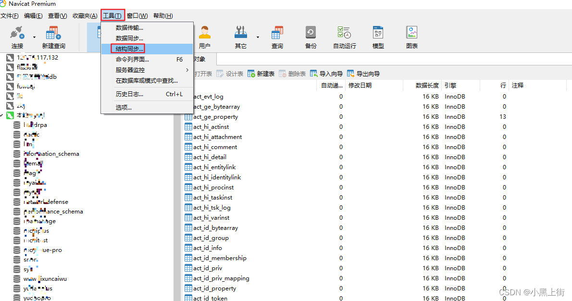Collapse the open local connection node

(2, 115)
